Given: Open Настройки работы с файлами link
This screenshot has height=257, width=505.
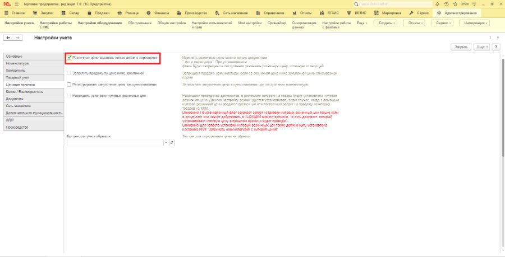Looking at the screenshot, I should coord(337,25).
